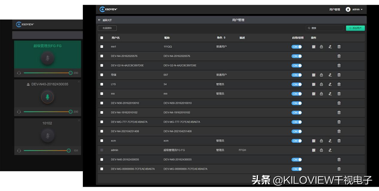The image size is (379, 191).
Task: Toggle the select-all checkbox in the table header
Action: click(x=101, y=38)
